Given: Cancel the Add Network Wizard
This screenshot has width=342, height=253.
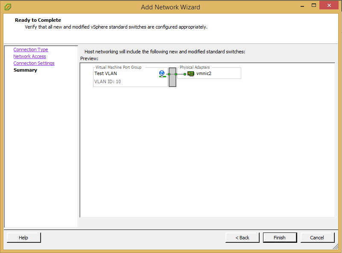Looking at the screenshot, I should pos(317,237).
